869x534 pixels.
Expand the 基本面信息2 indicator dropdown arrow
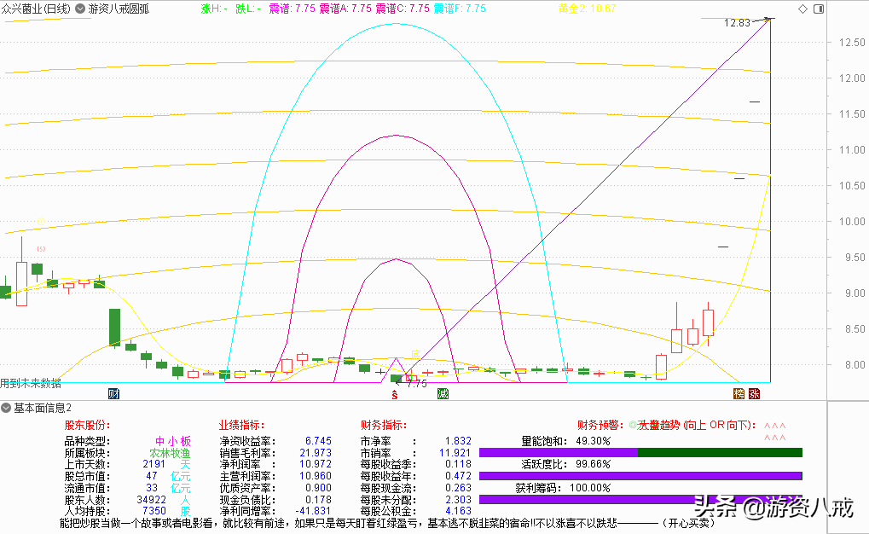[x=6, y=408]
